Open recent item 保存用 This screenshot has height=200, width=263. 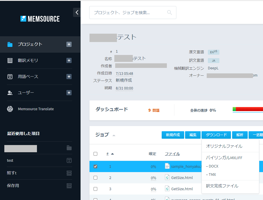[x=13, y=186]
